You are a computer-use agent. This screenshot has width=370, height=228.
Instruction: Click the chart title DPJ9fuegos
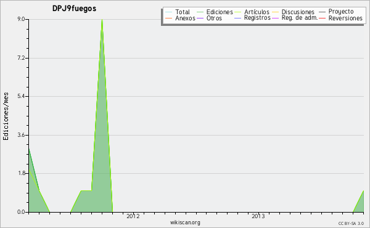pyautogui.click(x=75, y=9)
